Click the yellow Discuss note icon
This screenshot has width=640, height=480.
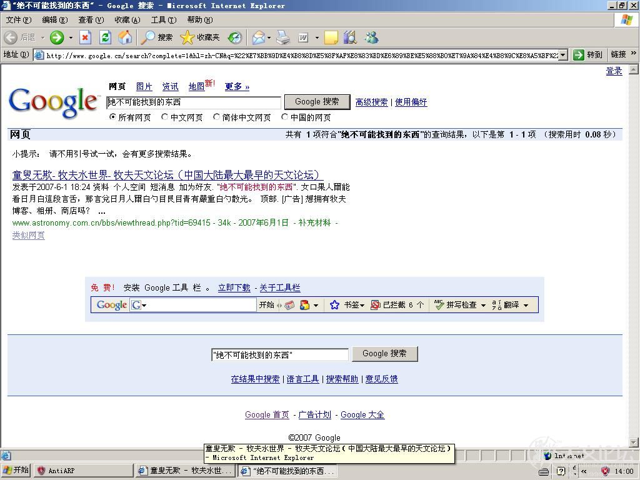pos(331,37)
